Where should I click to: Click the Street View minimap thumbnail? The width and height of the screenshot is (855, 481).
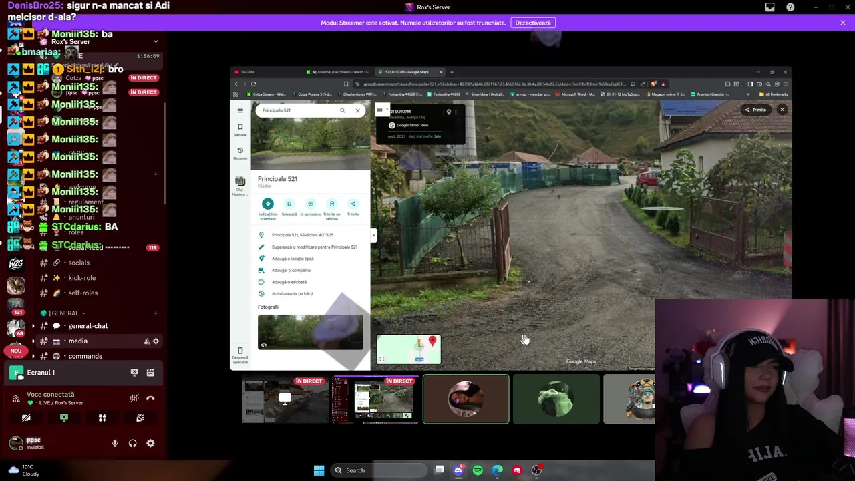click(x=409, y=349)
